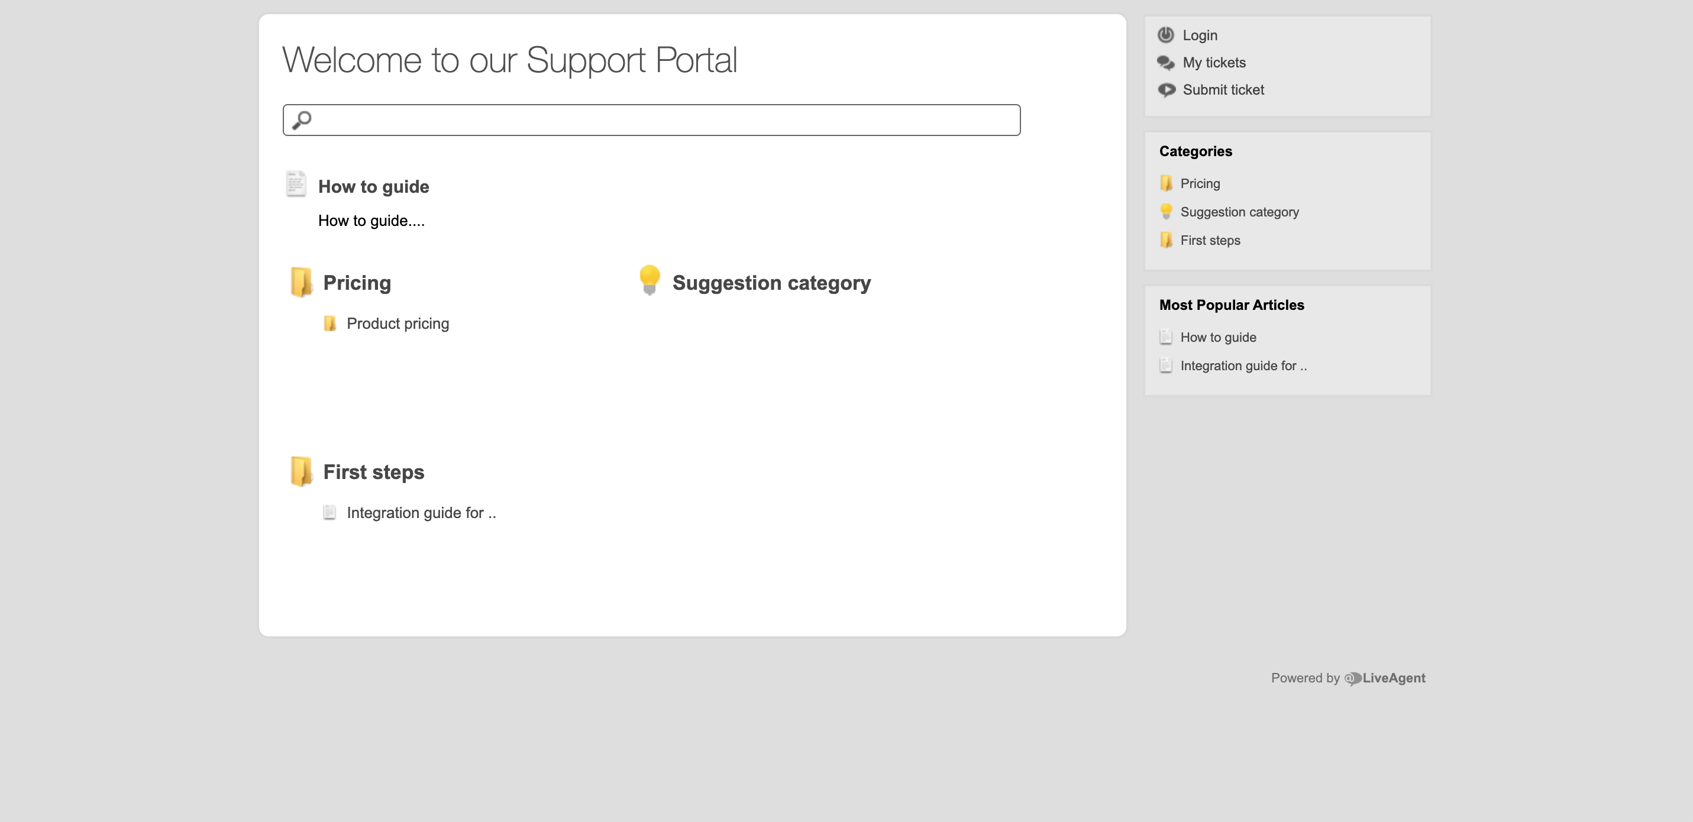Click the magnifying glass search icon
This screenshot has height=822, width=1693.
click(x=303, y=119)
